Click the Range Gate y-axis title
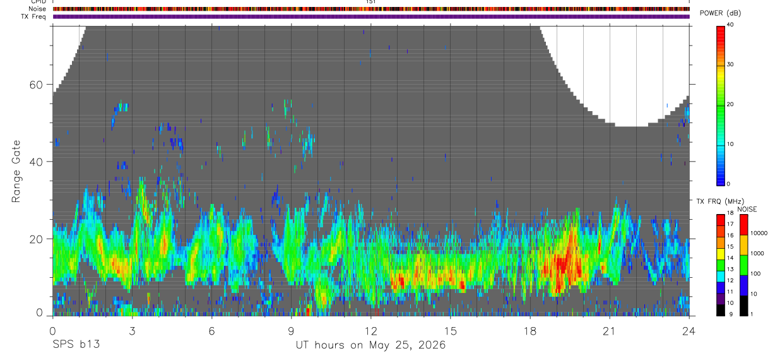775x358 pixels. point(16,172)
